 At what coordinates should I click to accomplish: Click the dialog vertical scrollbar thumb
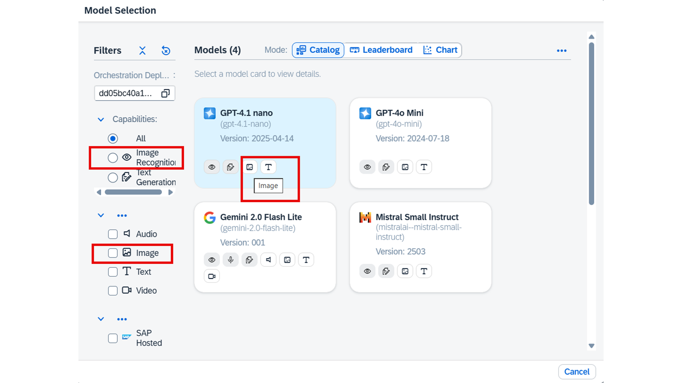[x=591, y=123]
